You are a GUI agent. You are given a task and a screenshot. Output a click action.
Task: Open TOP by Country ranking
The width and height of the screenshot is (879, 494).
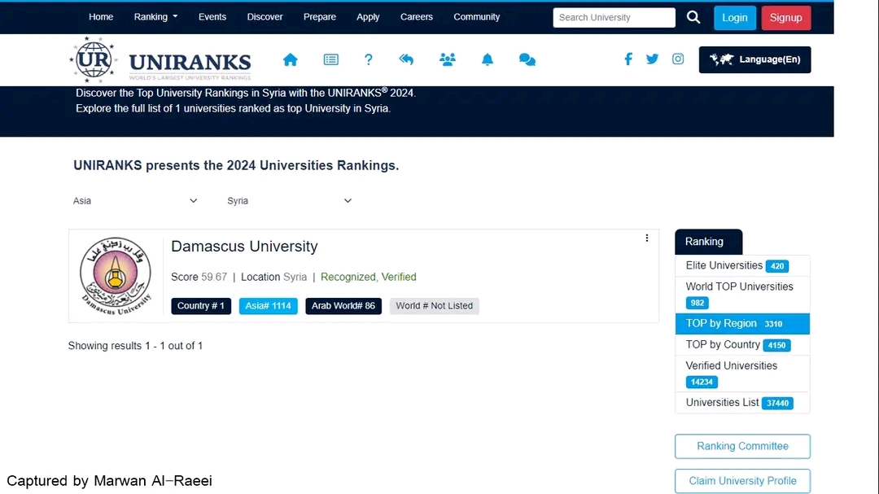pyautogui.click(x=742, y=345)
